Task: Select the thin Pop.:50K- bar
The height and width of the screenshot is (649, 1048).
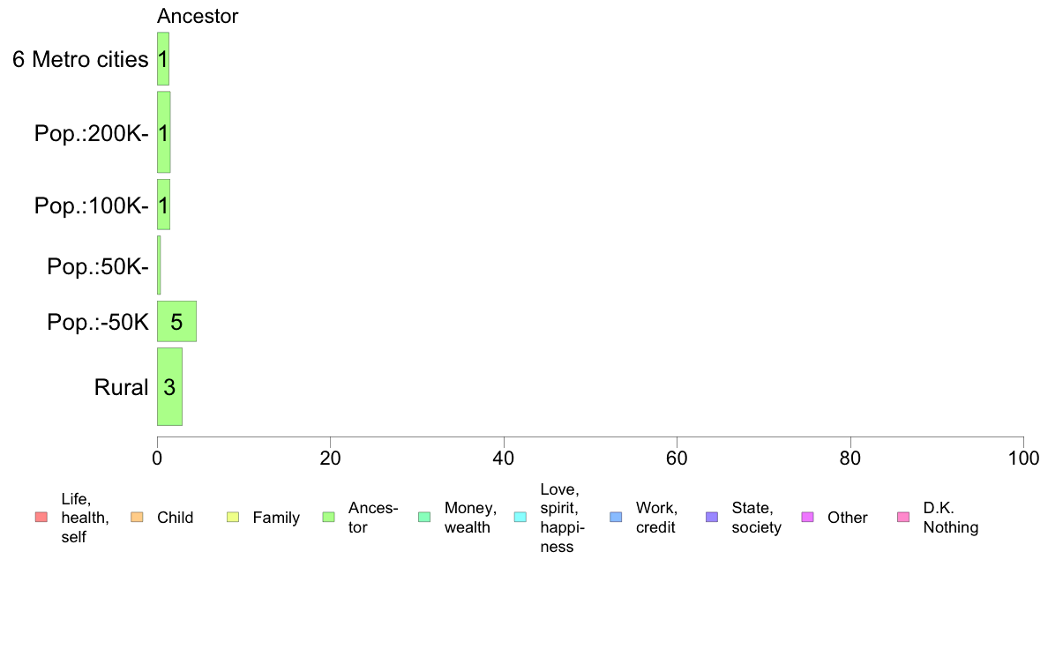Action: [159, 265]
